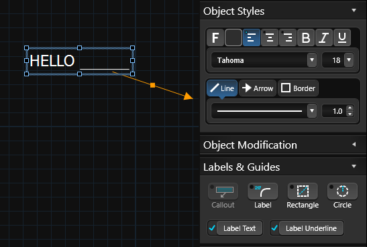Screen dimensions: 367x247
Task: Align text right
Action: [288, 37]
